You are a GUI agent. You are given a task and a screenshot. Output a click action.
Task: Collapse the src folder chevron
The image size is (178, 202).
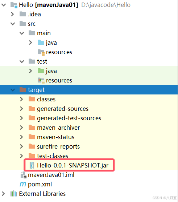[13, 24]
